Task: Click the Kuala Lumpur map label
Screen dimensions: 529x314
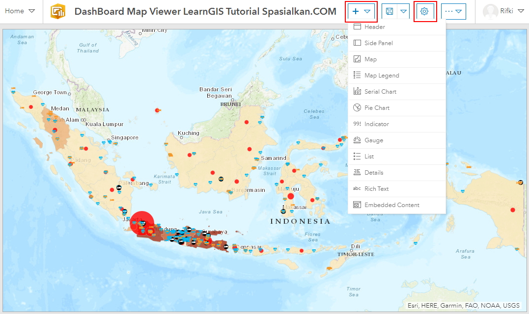Action: 104,124
